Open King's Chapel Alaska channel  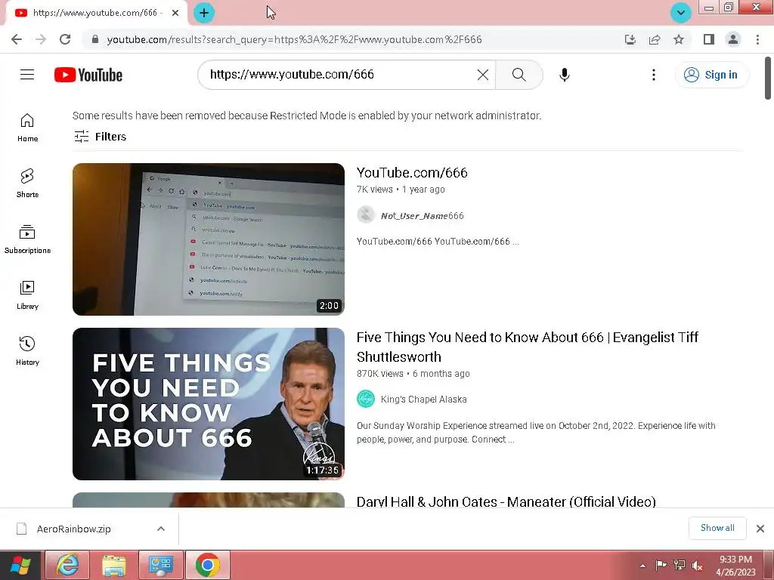click(423, 399)
